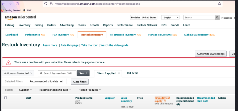
Task: Click the AMZ bookmark icon
Action: [24, 10]
